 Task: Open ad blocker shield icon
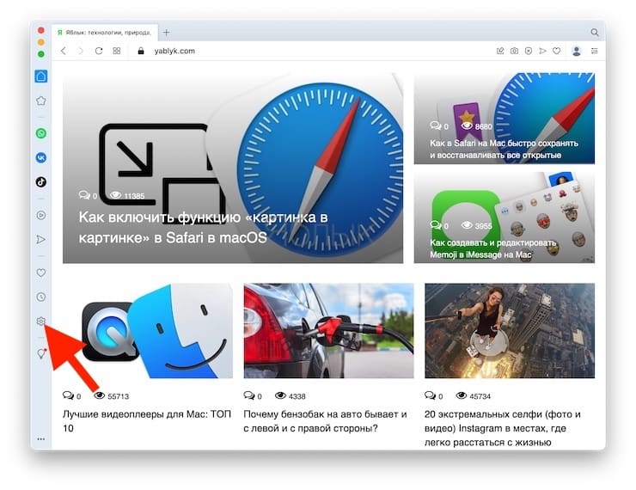(529, 51)
